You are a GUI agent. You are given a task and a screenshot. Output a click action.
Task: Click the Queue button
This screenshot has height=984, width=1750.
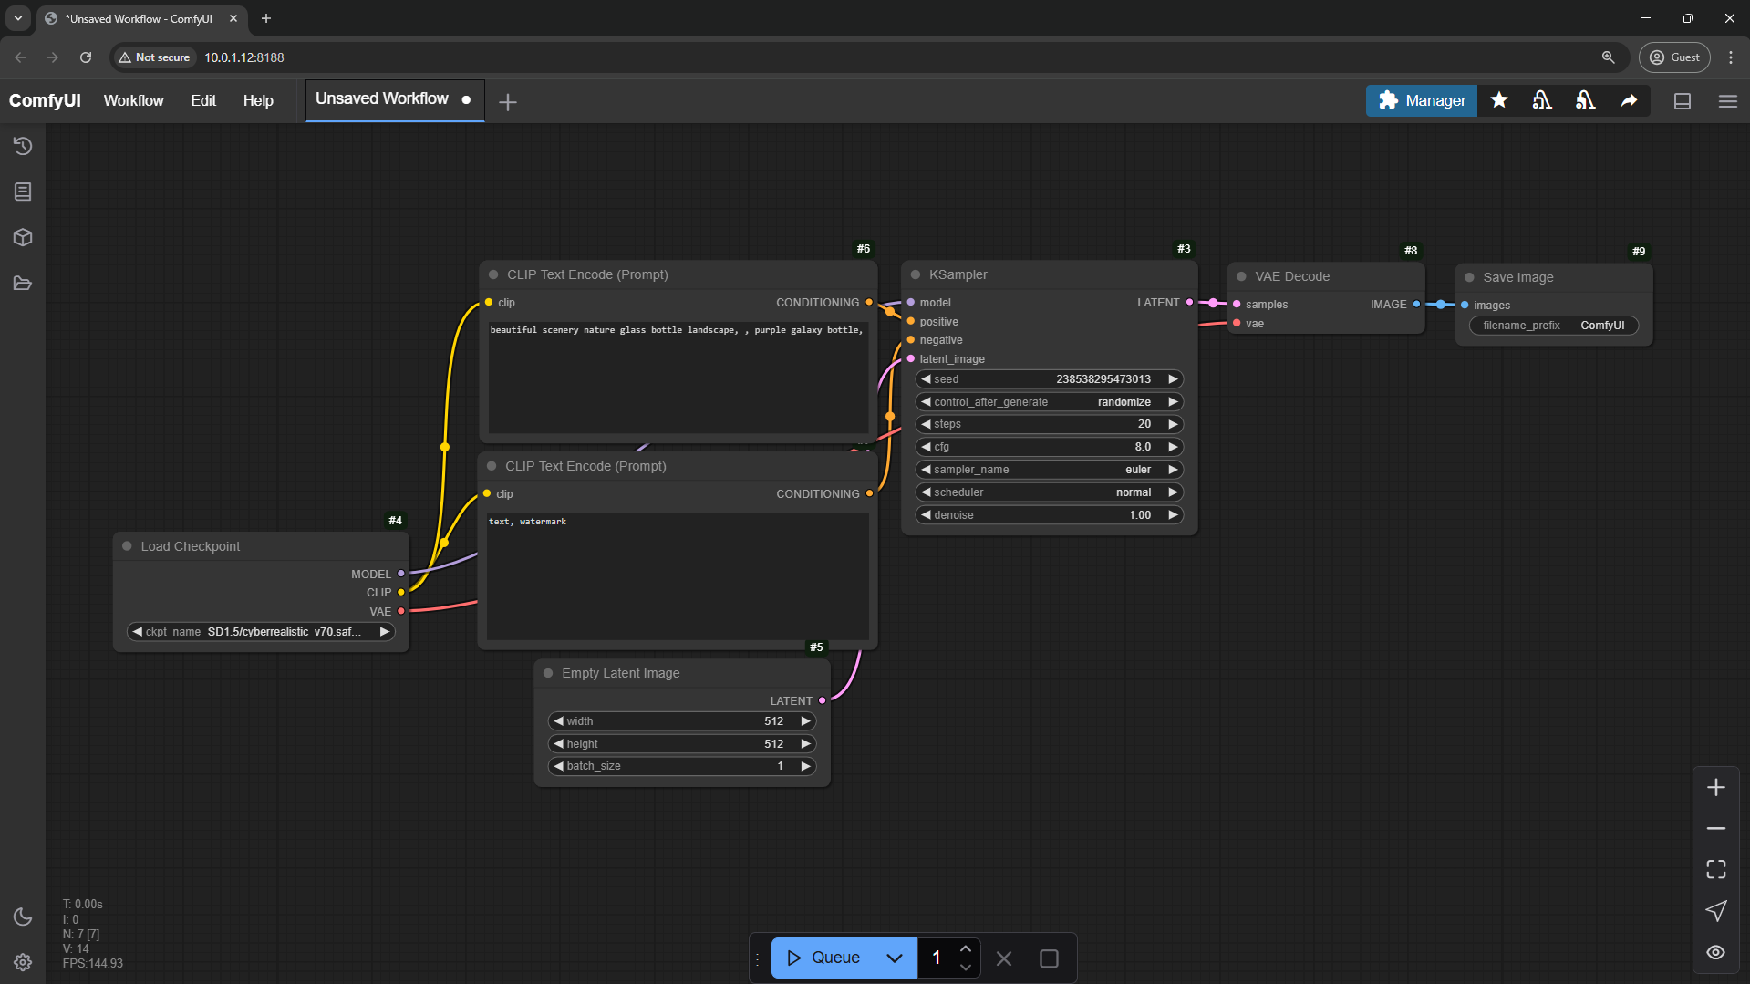pos(823,958)
